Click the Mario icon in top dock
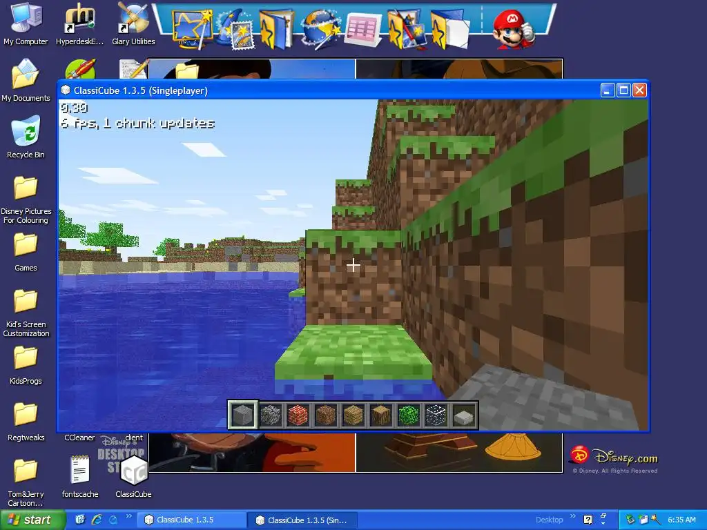The image size is (707, 530). pyautogui.click(x=513, y=29)
